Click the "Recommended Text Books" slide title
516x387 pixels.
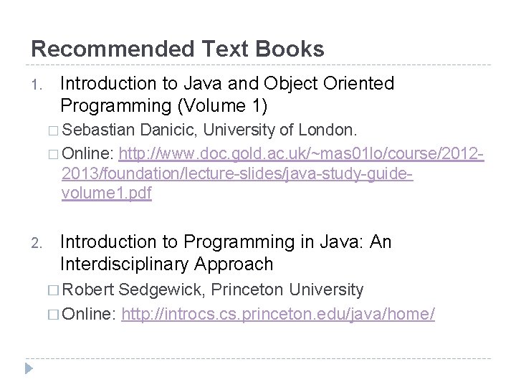(x=178, y=49)
